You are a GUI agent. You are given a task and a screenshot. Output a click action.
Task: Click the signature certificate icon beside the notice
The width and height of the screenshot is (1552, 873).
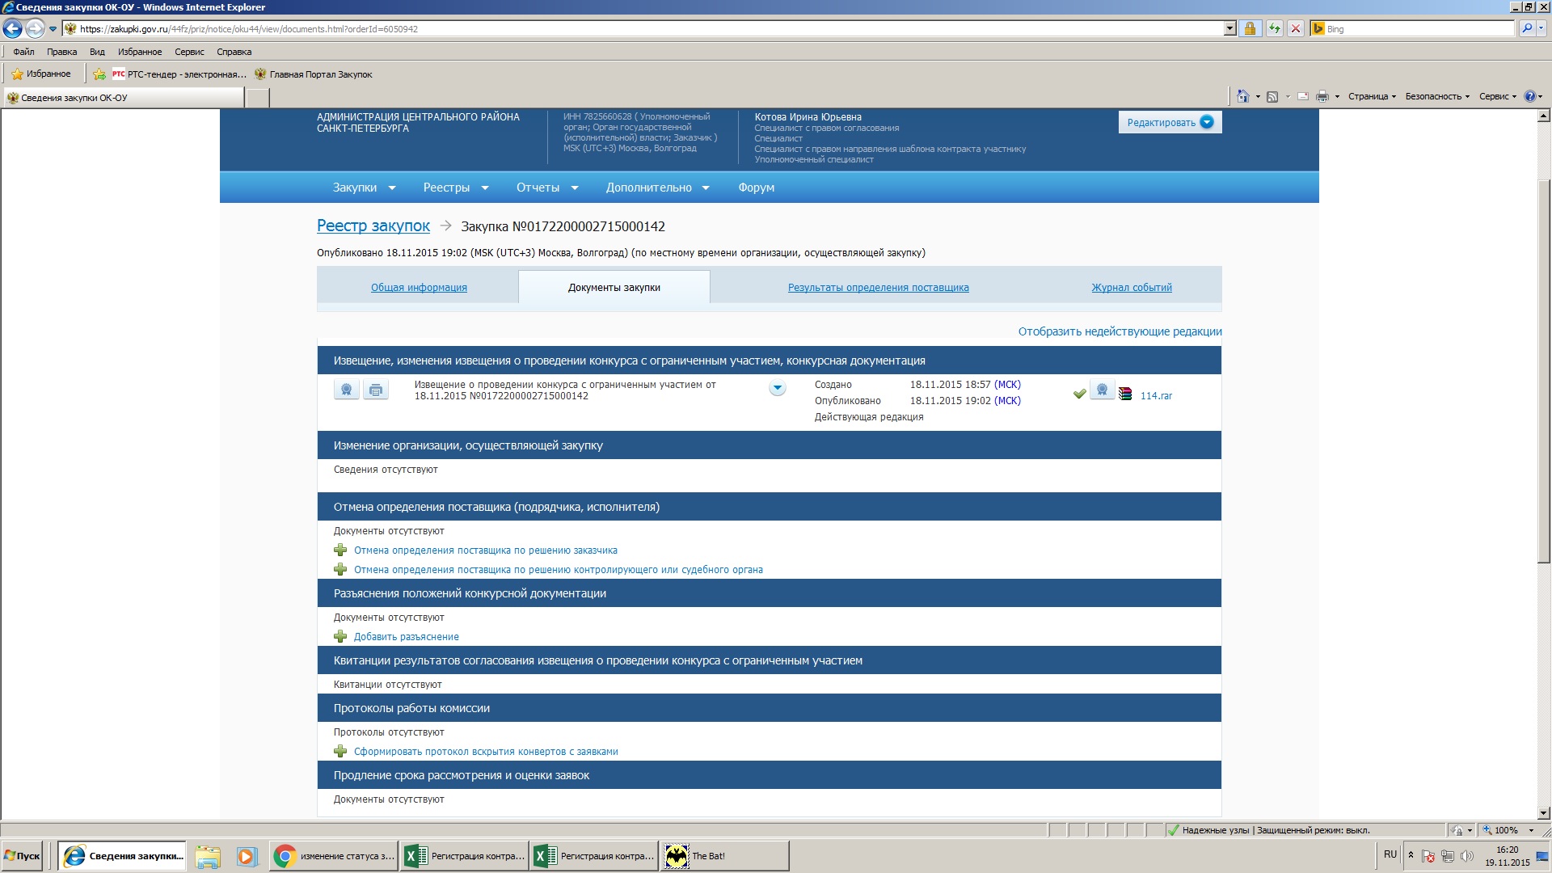tap(346, 390)
